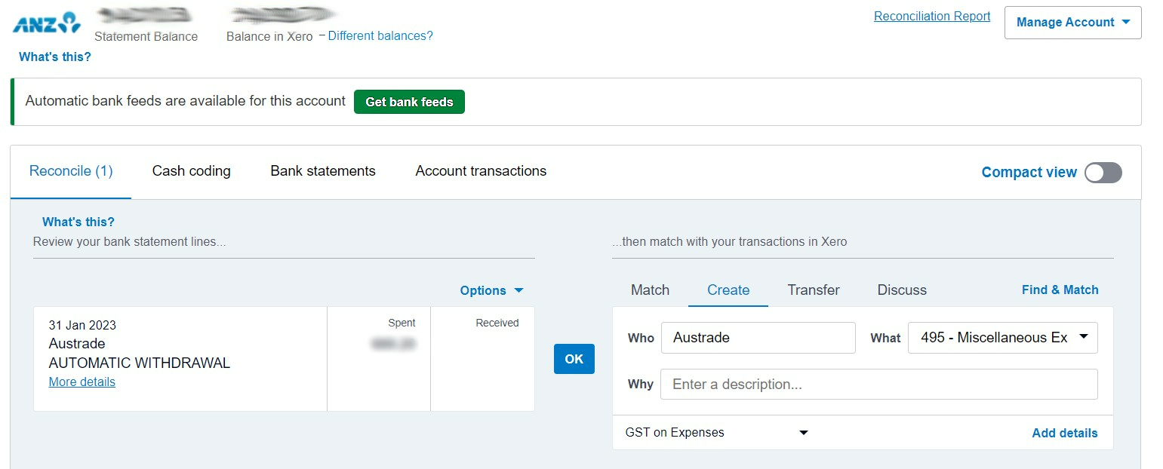This screenshot has height=469, width=1163.
Task: Select the Reconcile (1) tab
Action: pyautogui.click(x=71, y=171)
